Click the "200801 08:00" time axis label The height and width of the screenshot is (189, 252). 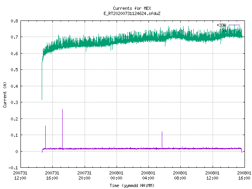pos(180,176)
